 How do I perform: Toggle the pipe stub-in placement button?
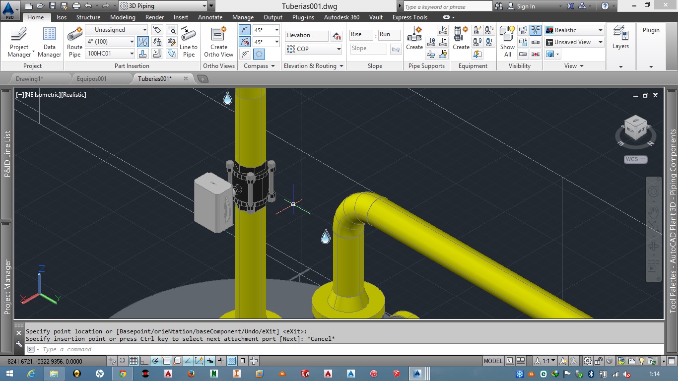(142, 54)
